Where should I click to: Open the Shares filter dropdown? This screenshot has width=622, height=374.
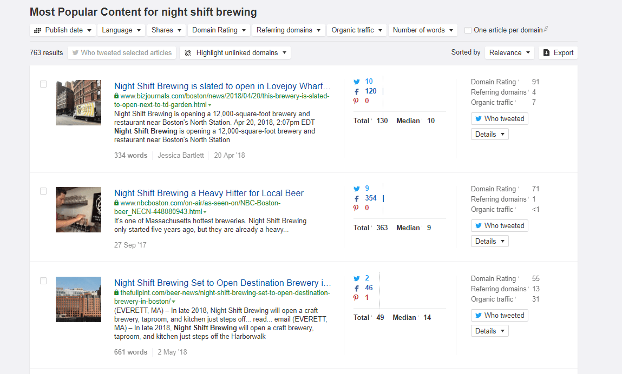166,30
